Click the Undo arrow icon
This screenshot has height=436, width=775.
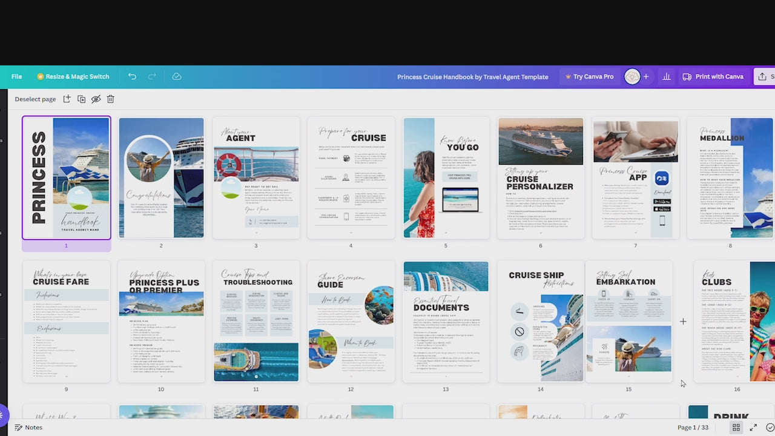[x=132, y=76]
